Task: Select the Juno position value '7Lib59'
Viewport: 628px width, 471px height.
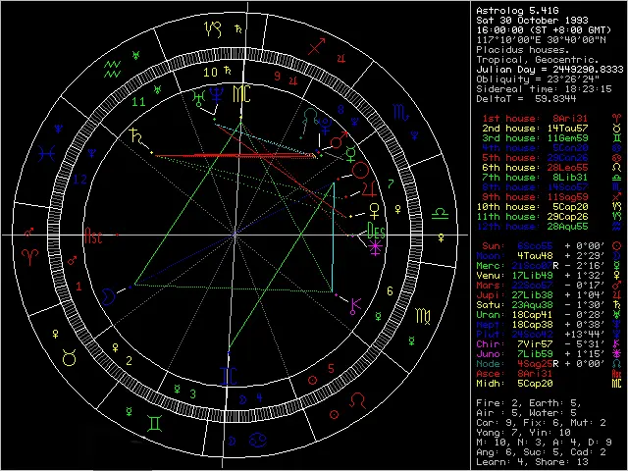Action: 535,354
